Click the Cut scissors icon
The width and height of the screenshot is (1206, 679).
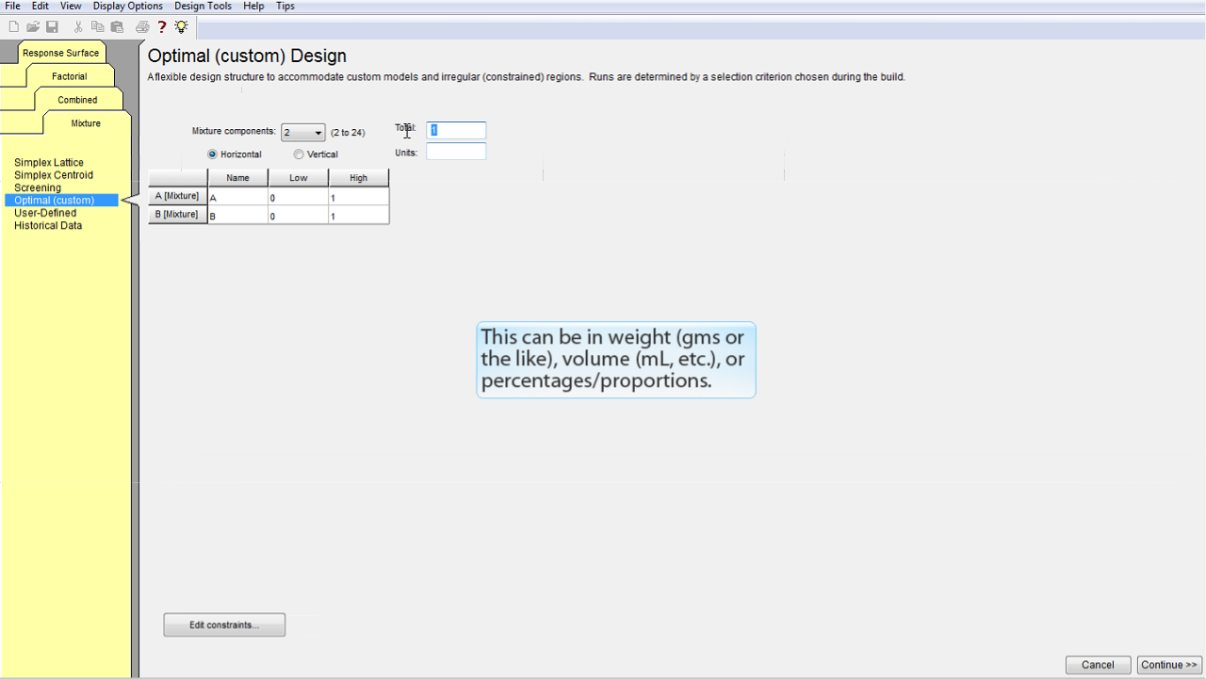tap(78, 27)
